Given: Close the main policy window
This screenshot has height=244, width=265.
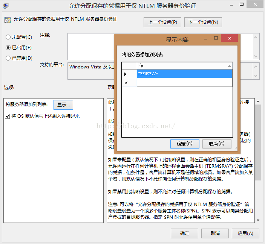Looking at the screenshot, I should 255,5.
